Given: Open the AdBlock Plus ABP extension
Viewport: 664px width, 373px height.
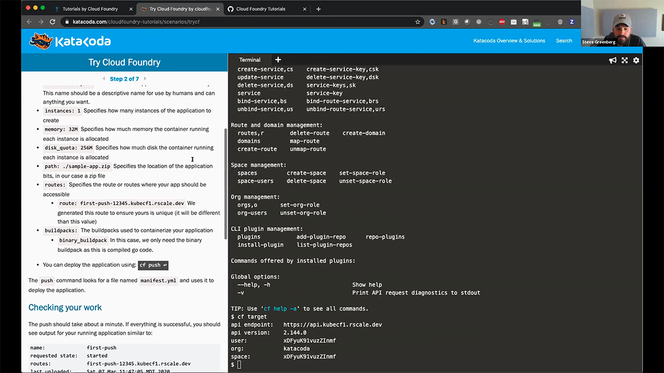Looking at the screenshot, I should coord(502,22).
